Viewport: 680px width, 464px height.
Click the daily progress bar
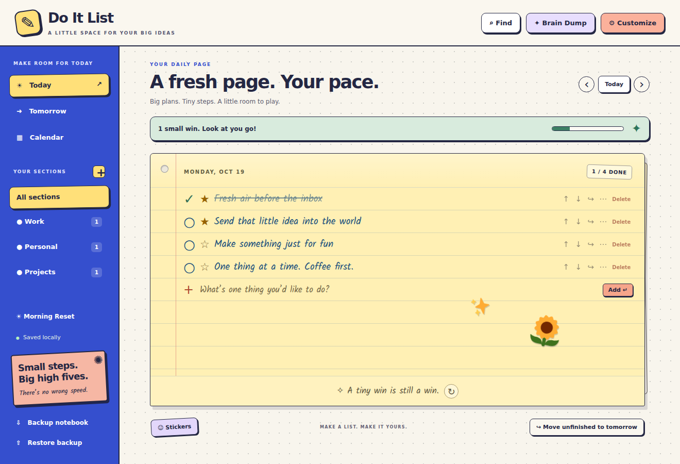[x=588, y=129]
